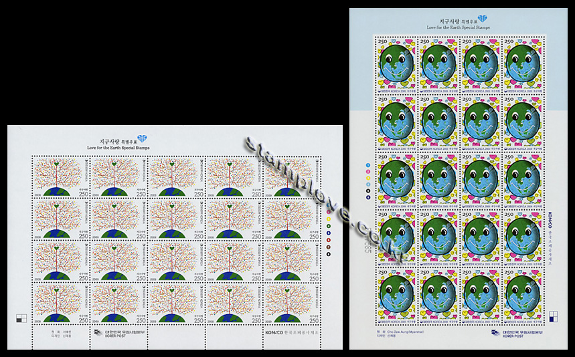Click the blue heart logo on tree sheet
Image resolution: width=575 pixels, height=357 pixels.
142,139
